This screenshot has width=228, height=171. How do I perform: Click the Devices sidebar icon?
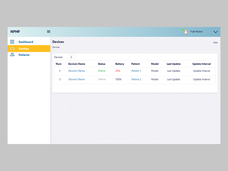(12, 49)
